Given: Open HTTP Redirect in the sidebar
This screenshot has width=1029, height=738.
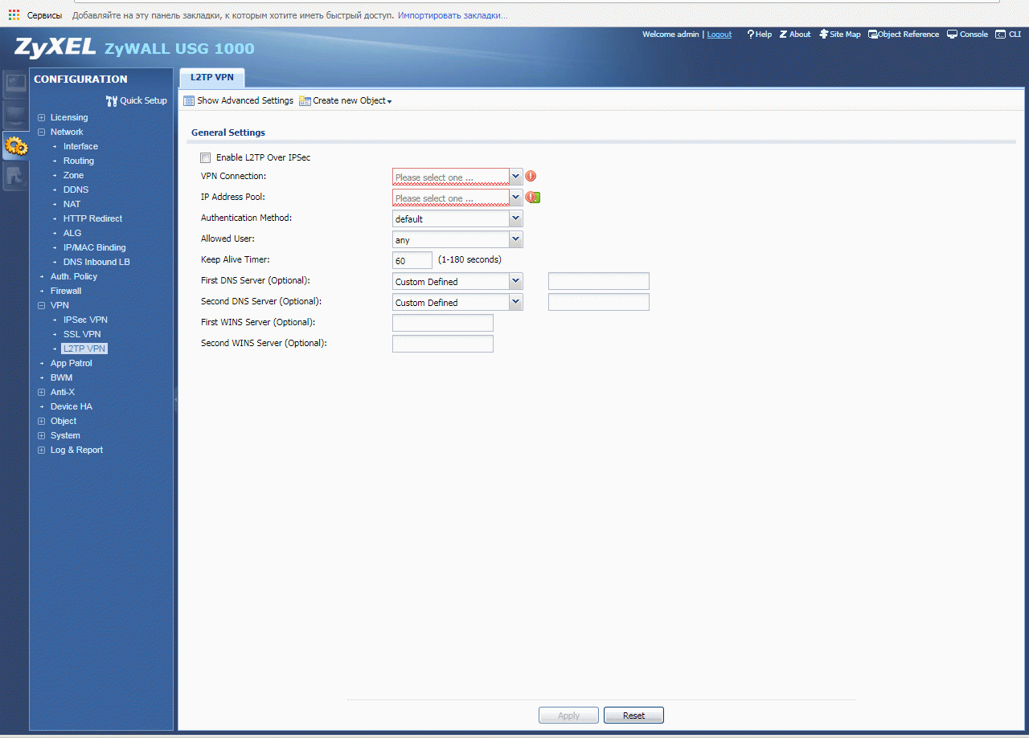Looking at the screenshot, I should click(x=92, y=218).
